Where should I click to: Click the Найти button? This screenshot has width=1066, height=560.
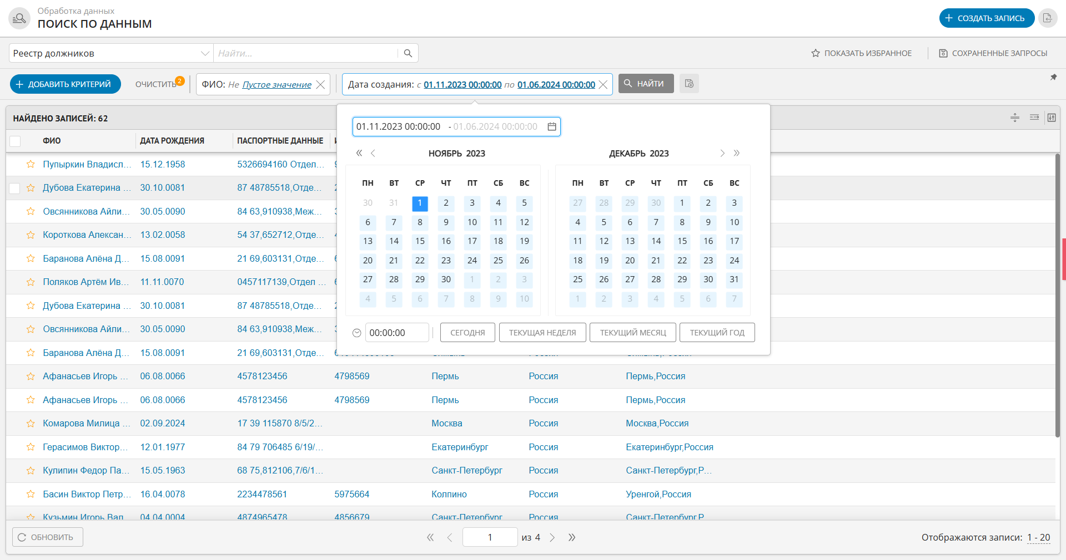coord(646,84)
